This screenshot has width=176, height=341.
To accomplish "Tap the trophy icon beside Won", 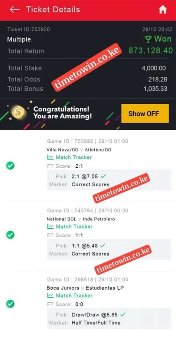I will [x=148, y=39].
